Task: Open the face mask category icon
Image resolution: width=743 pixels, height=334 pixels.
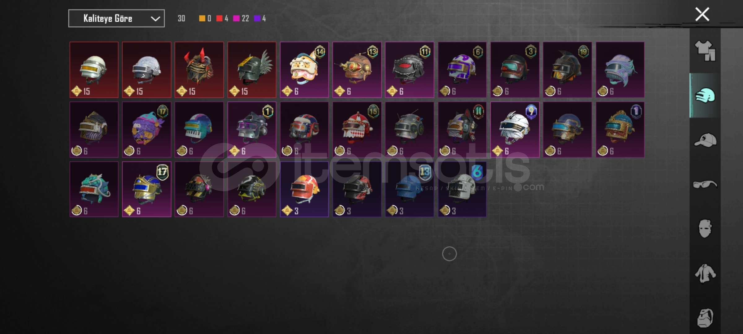Action: [705, 229]
